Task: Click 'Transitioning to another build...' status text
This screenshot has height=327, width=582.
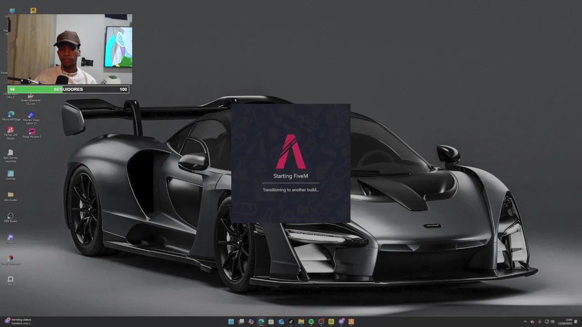Action: (x=291, y=190)
